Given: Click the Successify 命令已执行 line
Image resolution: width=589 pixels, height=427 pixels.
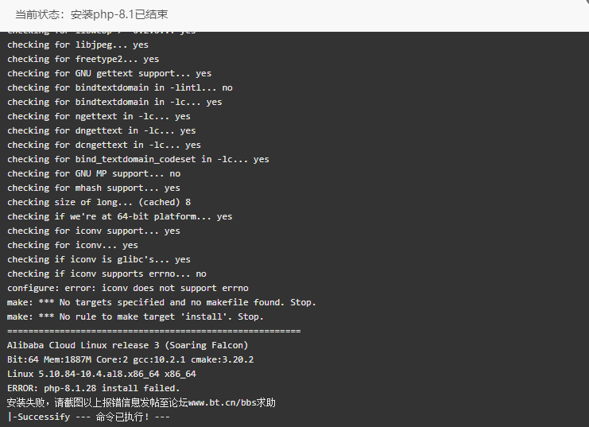Looking at the screenshot, I should pyautogui.click(x=89, y=417).
